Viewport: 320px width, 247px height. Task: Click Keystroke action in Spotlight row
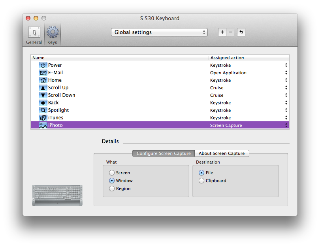coord(220,110)
